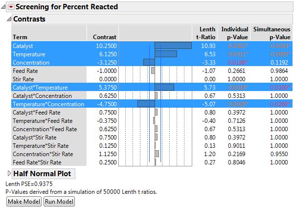Collapse the Screening for Percent Reacted outline
294x208 pixels.
4,7
